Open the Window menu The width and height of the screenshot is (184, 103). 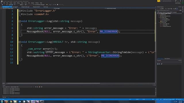point(37,3)
